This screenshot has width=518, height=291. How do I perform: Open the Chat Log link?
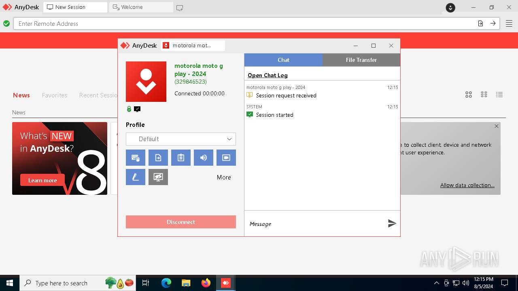(x=267, y=75)
